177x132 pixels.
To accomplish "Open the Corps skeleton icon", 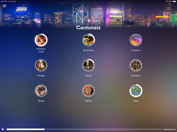I will 88,65.
